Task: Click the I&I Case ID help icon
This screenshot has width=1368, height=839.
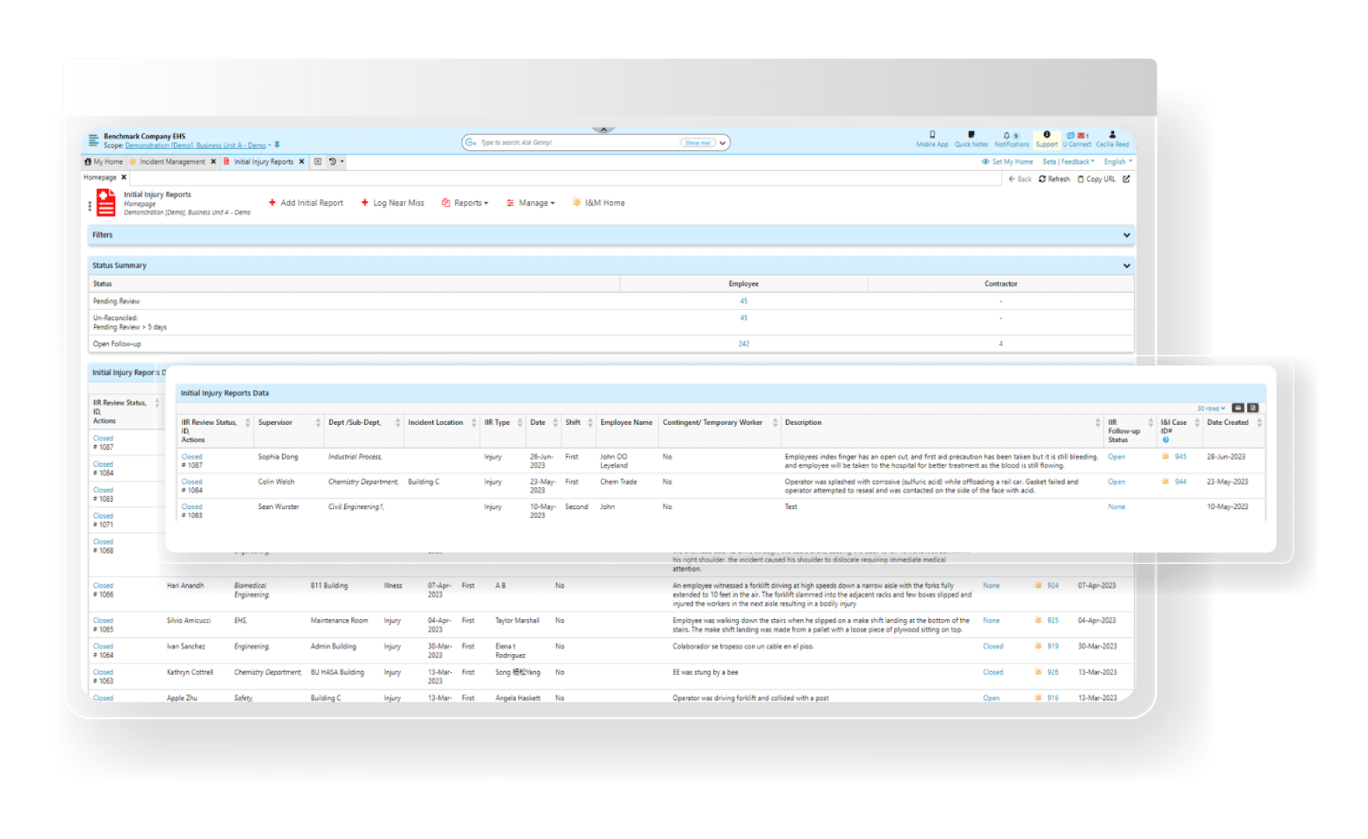Action: click(1165, 440)
